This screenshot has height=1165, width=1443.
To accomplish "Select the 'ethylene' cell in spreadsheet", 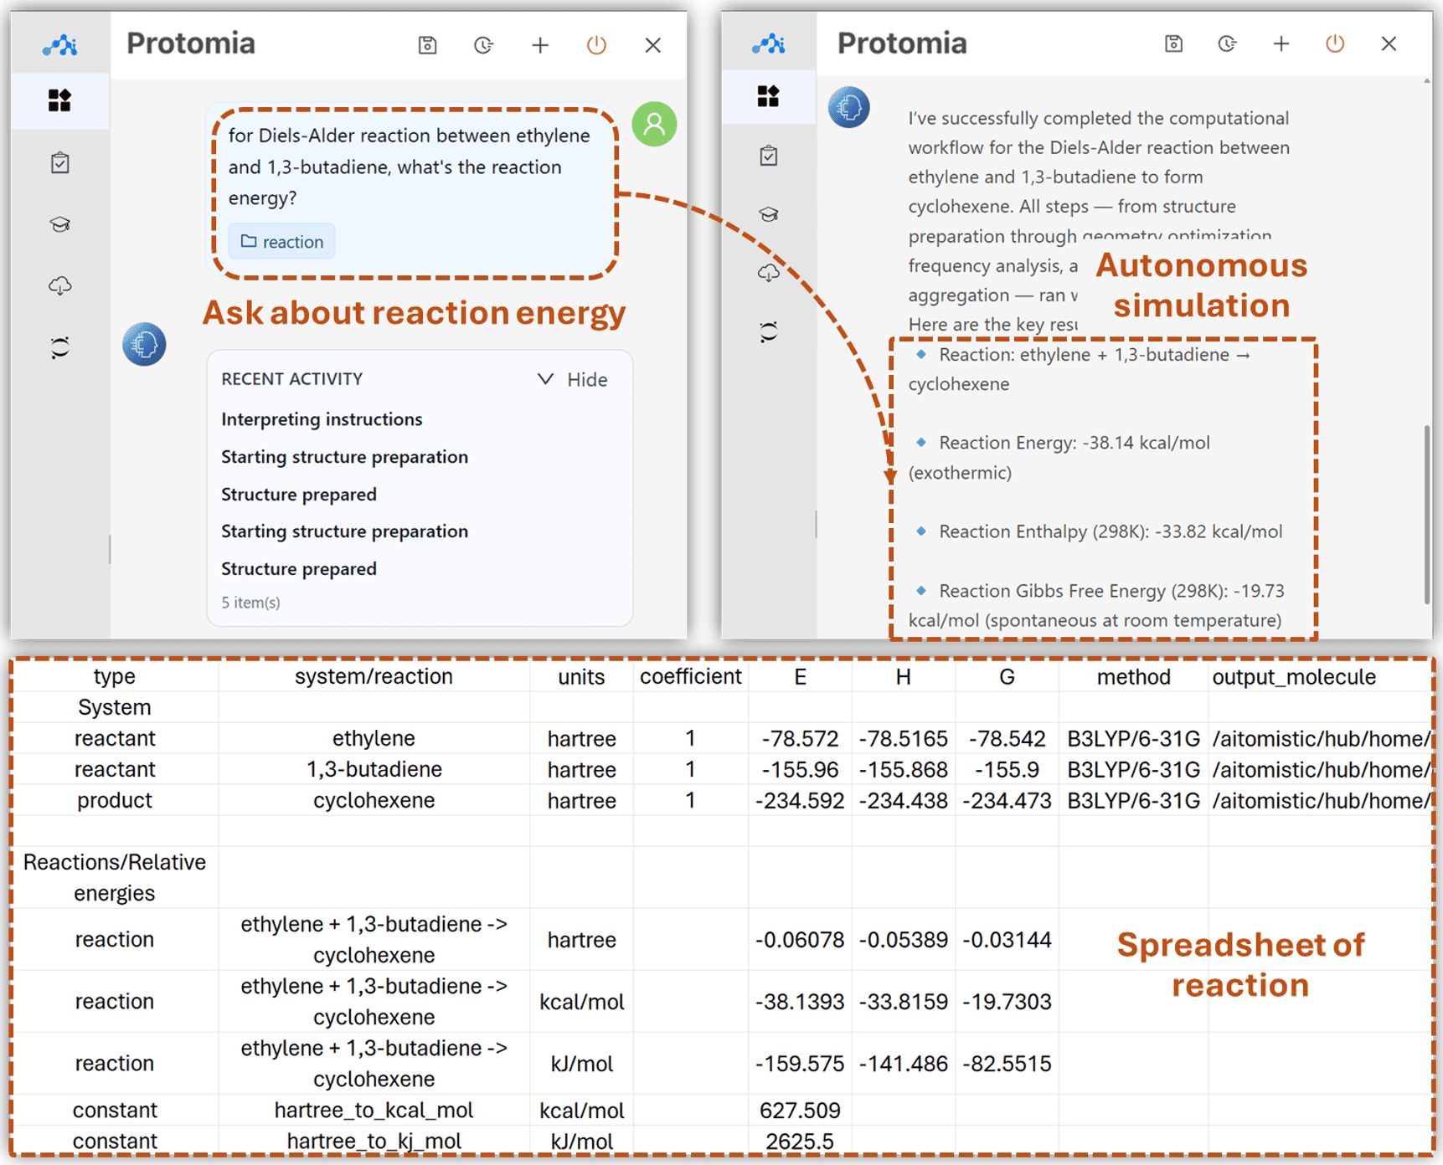I will point(374,738).
